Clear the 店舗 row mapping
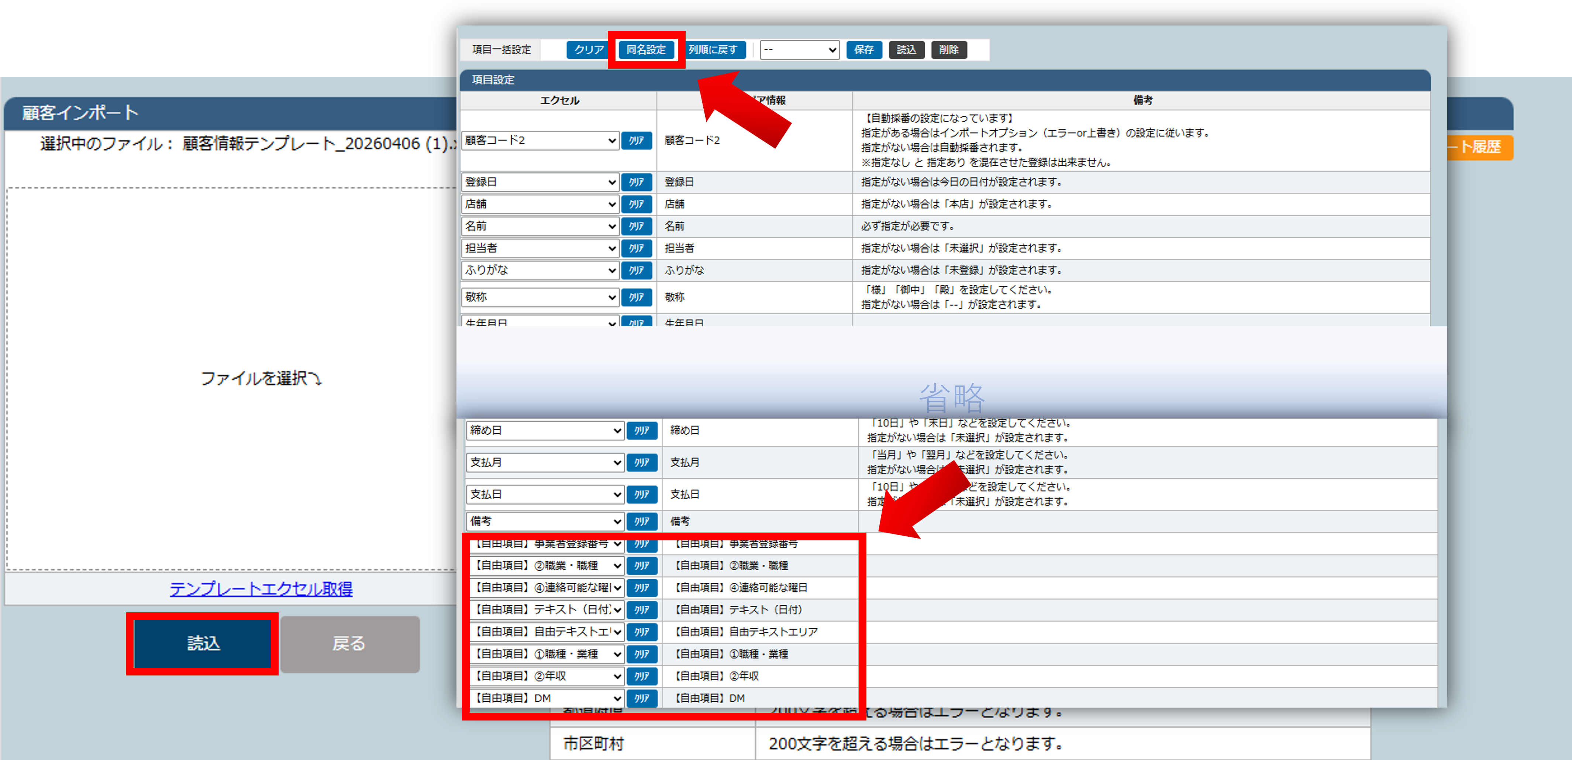This screenshot has width=1572, height=760. tap(636, 204)
